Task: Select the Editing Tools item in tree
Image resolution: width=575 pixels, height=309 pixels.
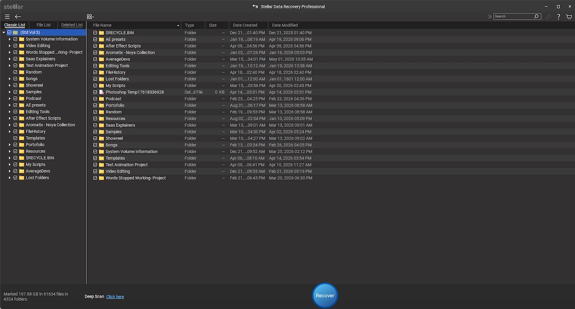Action: coord(38,112)
